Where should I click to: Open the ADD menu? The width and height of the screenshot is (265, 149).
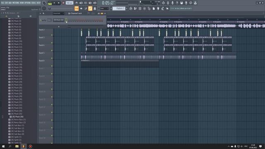tap(10, 3)
